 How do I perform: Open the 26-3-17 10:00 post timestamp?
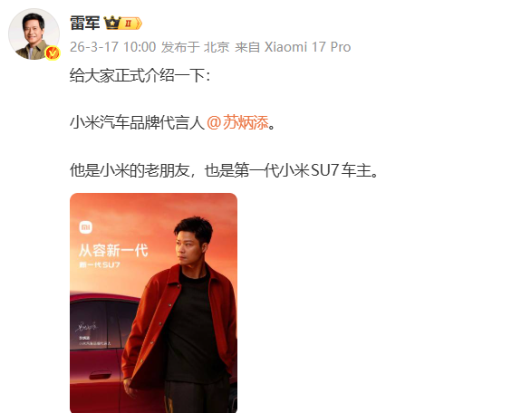pos(113,47)
